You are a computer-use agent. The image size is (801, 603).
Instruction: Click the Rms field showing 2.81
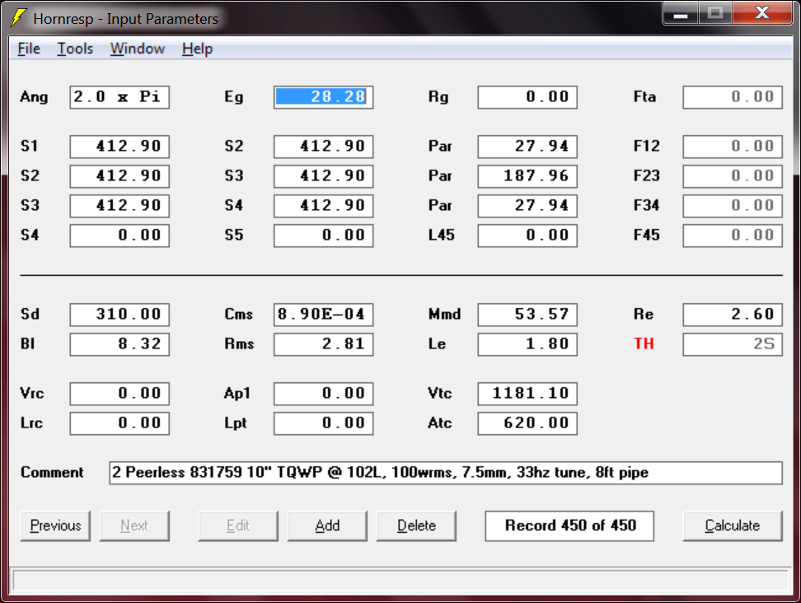pyautogui.click(x=323, y=344)
